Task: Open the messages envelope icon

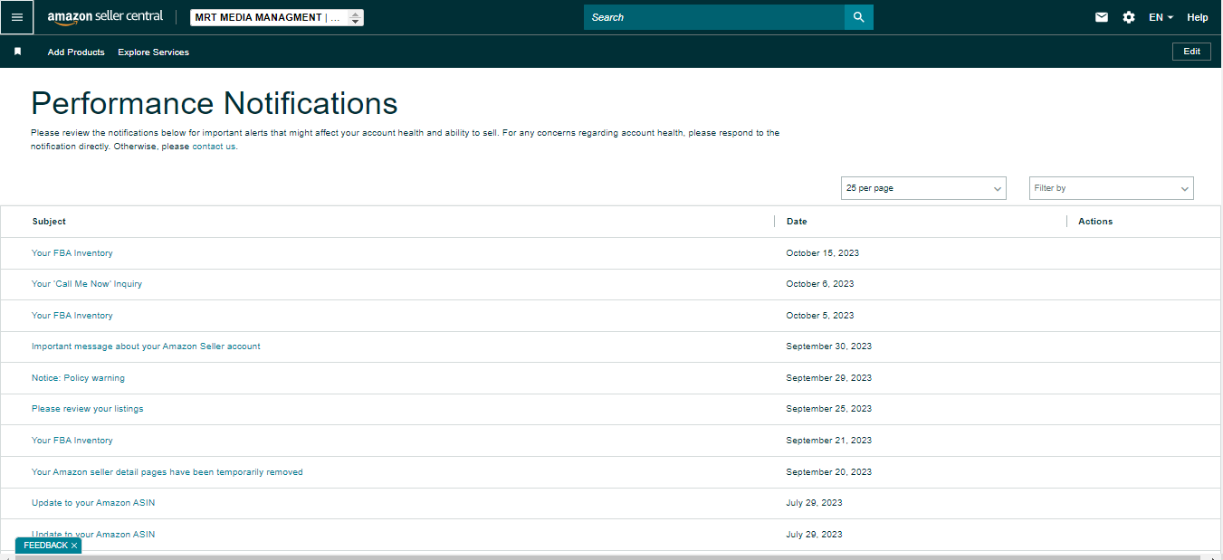Action: pos(1102,17)
